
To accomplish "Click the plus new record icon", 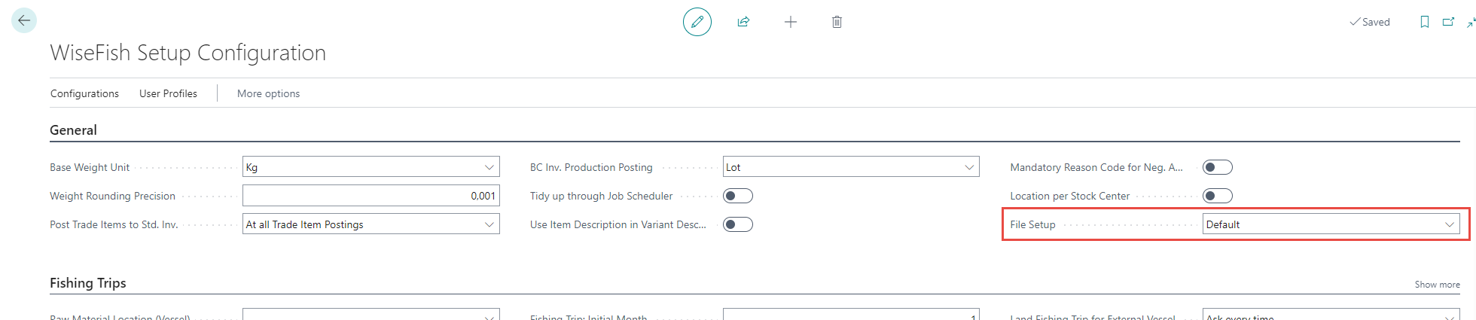I will pos(791,22).
